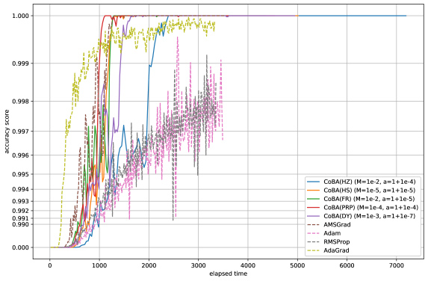Click the olive dashed AdaGrad legend sample
Screen dimensions: 428x281
point(314,250)
